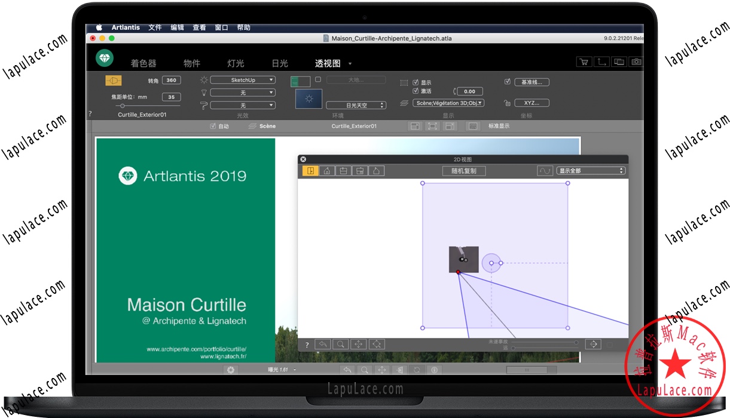Toggle the 激活 checkbox
The image size is (730, 418).
pos(416,91)
